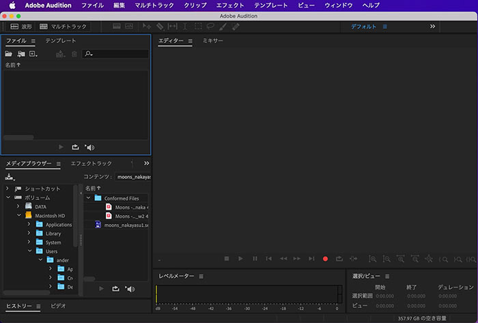Switch to Waveform (波形) view
478x323 pixels.
[20, 27]
